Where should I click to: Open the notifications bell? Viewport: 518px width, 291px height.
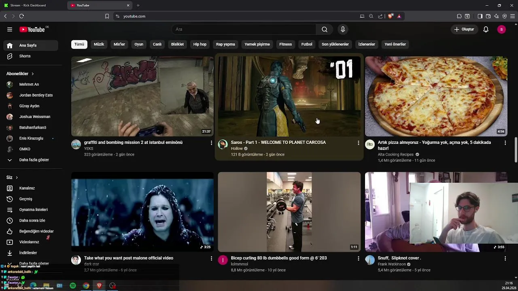486,29
